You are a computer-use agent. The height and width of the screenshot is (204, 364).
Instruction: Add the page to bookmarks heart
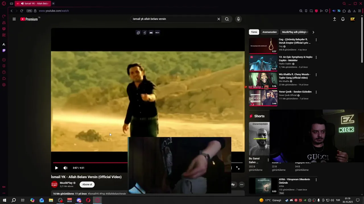click(x=326, y=11)
